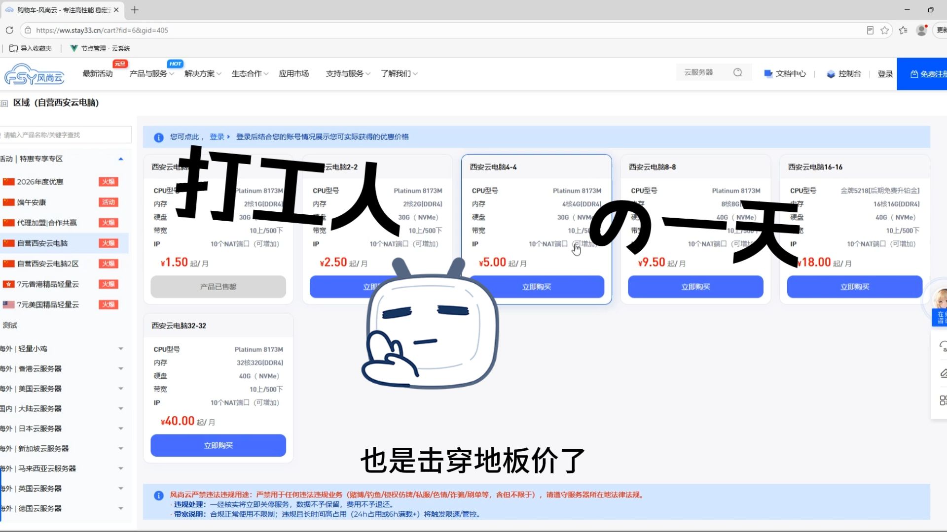Viewport: 947px width, 532px height.
Task: Expand the 支持与服务 dropdown menu
Action: pyautogui.click(x=348, y=73)
